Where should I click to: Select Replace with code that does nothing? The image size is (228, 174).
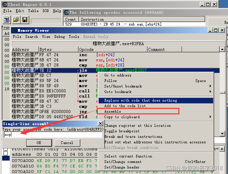tap(156, 101)
